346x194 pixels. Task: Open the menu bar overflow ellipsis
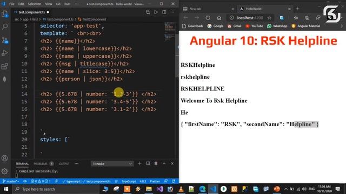coord(77,4)
